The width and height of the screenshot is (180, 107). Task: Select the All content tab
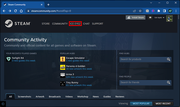coord(11,96)
